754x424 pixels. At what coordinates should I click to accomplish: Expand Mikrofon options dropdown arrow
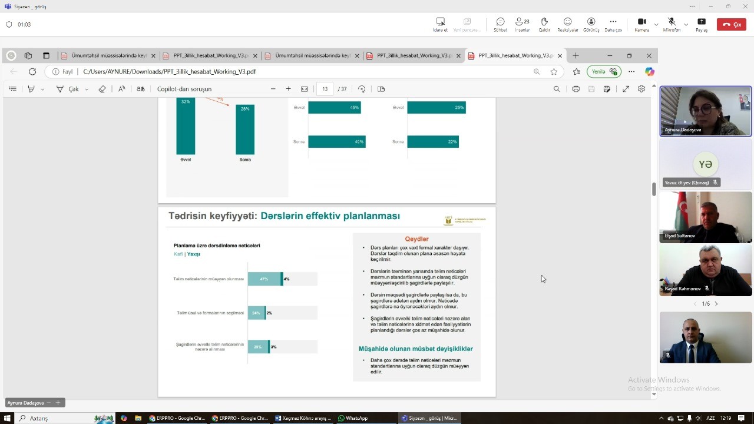tap(686, 25)
